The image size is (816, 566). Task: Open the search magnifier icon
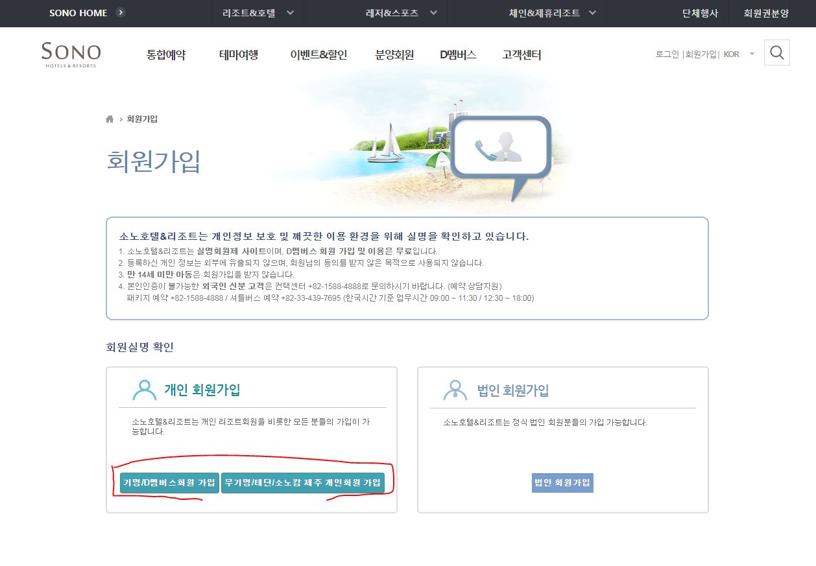tap(776, 53)
